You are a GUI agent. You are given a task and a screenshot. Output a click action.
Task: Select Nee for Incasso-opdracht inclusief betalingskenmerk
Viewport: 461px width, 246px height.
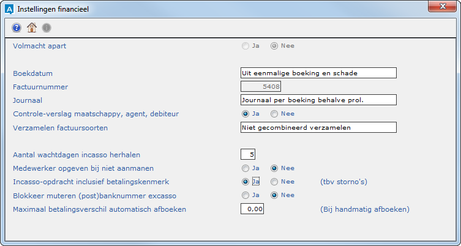[x=275, y=182]
